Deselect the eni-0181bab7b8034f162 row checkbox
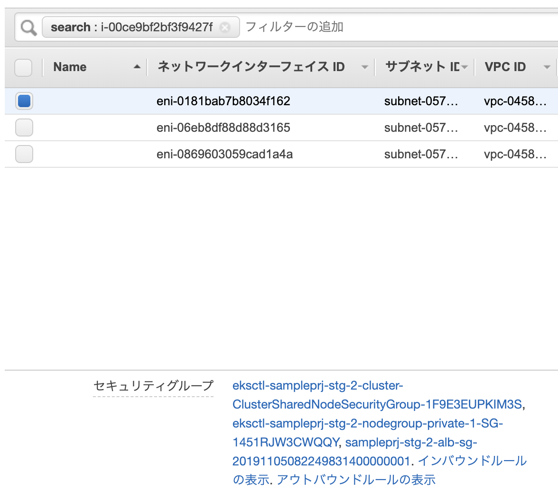Viewport: 558px width, 491px height. pos(24,101)
